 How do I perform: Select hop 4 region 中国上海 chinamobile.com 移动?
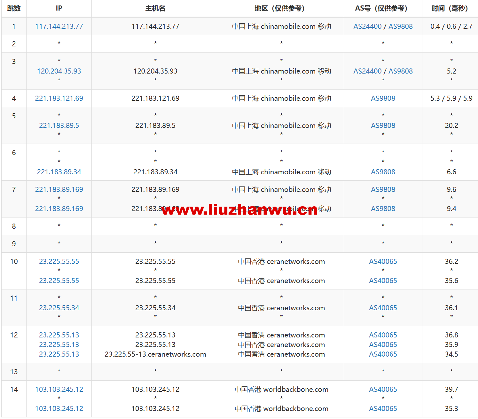coord(281,98)
